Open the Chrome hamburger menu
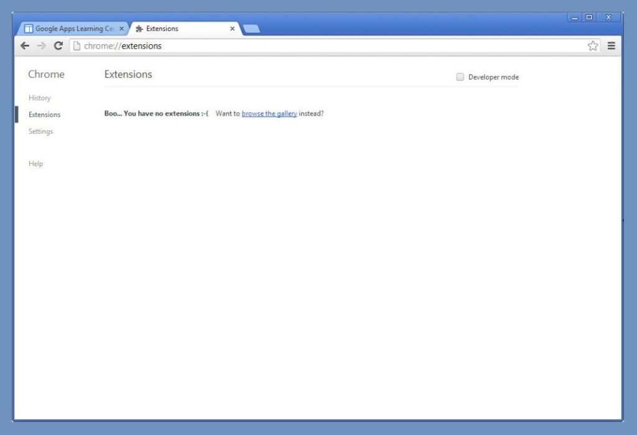This screenshot has height=435, width=637. [611, 45]
